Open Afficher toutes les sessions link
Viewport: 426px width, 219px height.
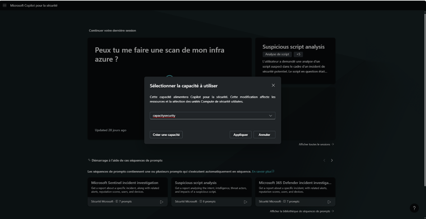click(x=316, y=144)
